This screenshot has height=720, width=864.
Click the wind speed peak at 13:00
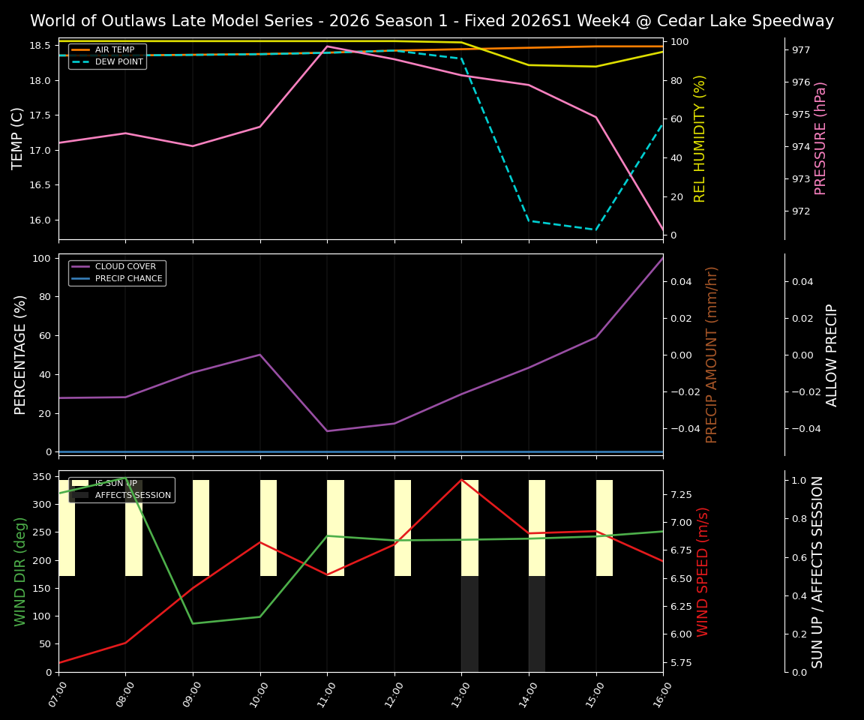click(461, 481)
